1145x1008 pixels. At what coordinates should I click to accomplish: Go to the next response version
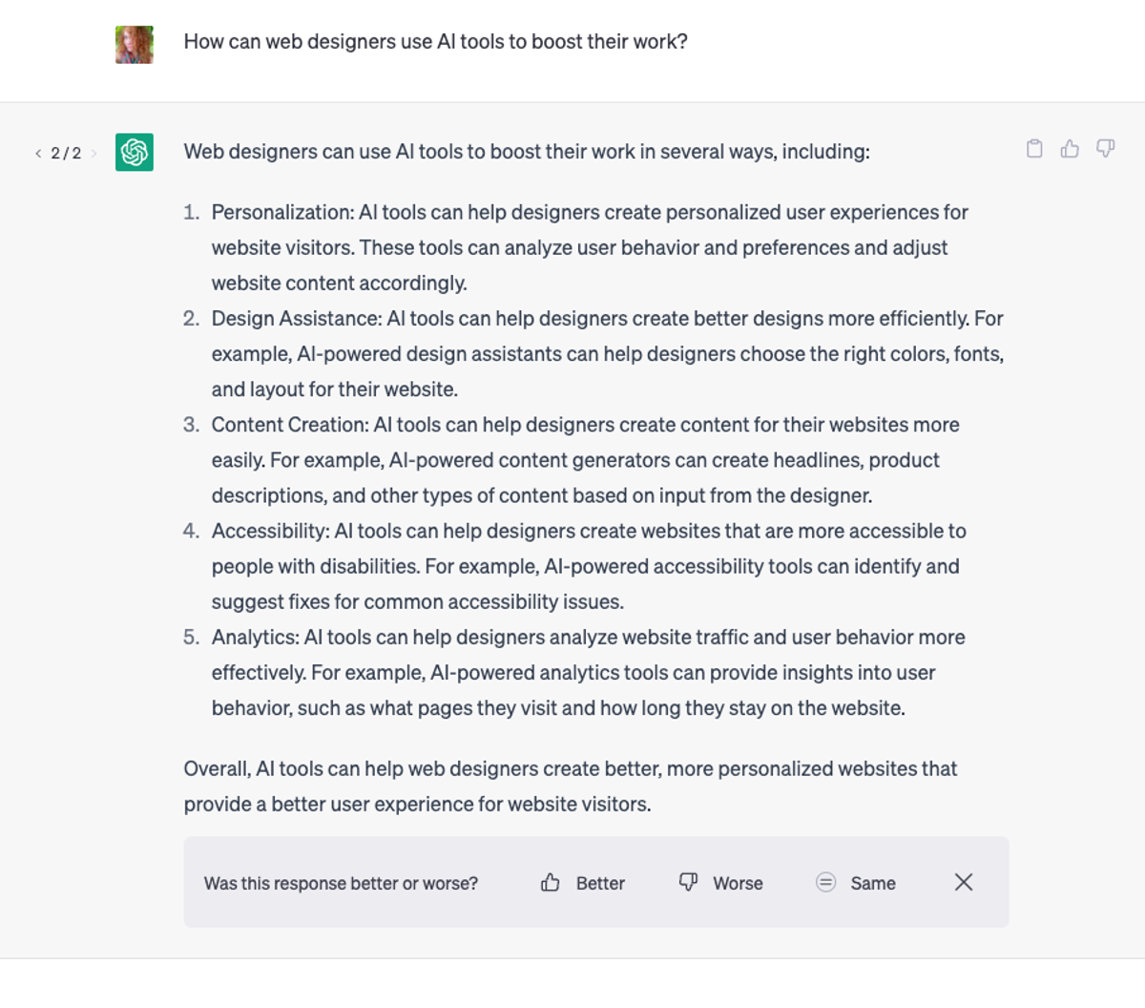94,154
